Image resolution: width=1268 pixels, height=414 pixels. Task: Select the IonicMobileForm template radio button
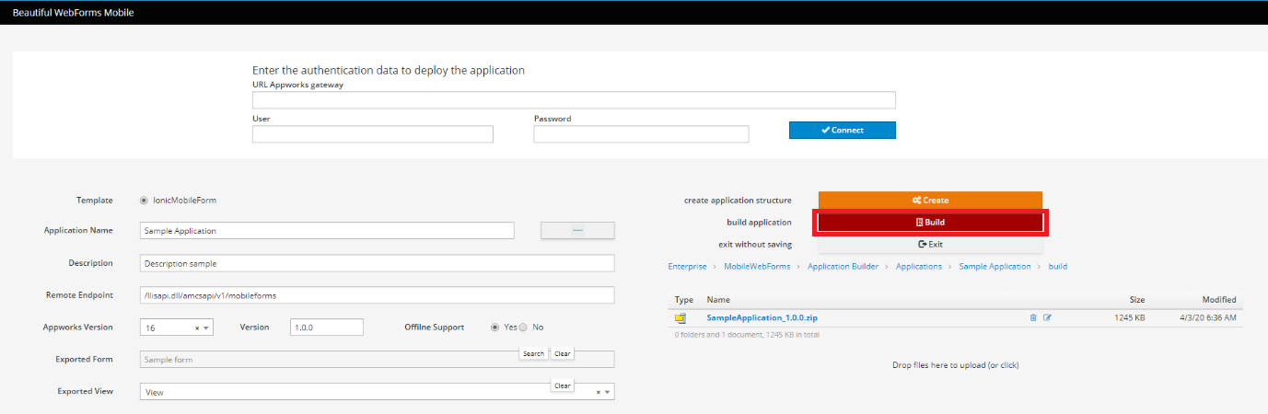pos(144,200)
